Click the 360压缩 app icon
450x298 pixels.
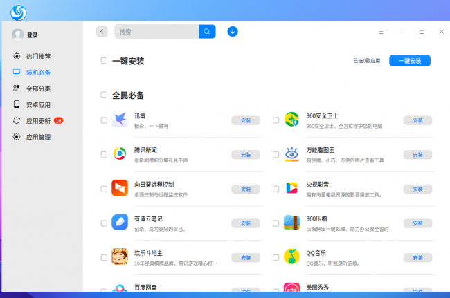point(291,223)
